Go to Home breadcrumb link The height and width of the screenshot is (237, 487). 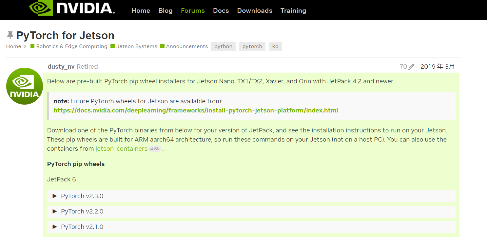point(13,46)
